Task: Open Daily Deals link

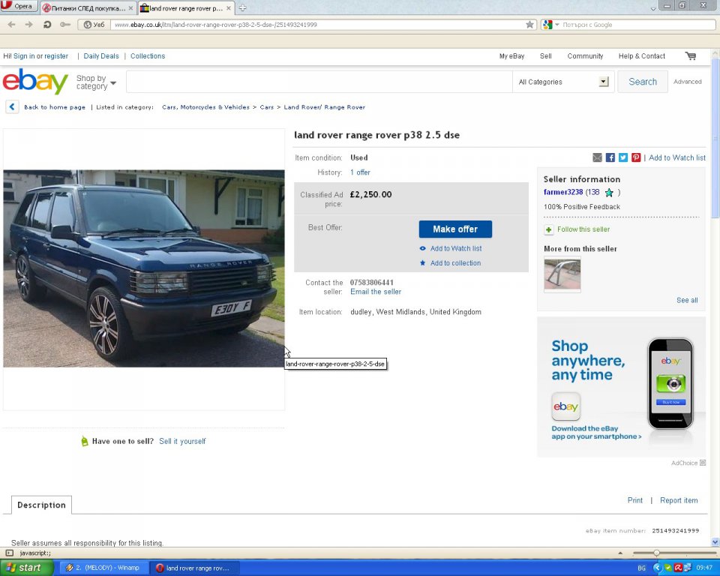Action: point(101,56)
